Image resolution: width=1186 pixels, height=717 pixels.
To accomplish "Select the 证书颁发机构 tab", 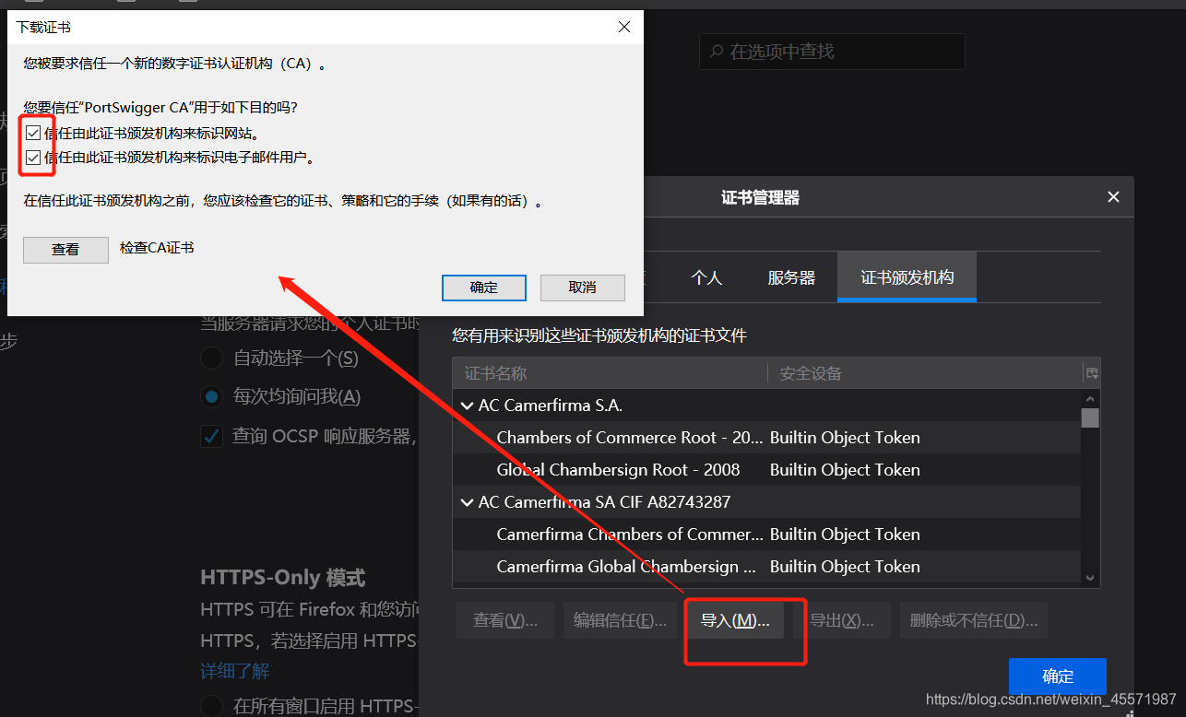I will click(x=907, y=276).
